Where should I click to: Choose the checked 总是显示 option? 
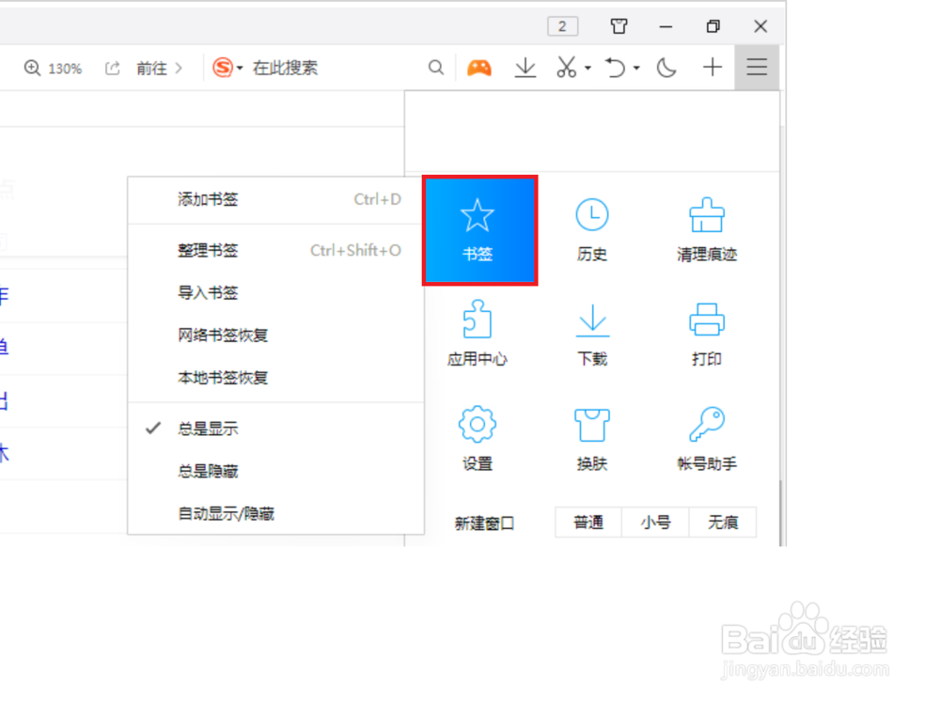tap(275, 428)
